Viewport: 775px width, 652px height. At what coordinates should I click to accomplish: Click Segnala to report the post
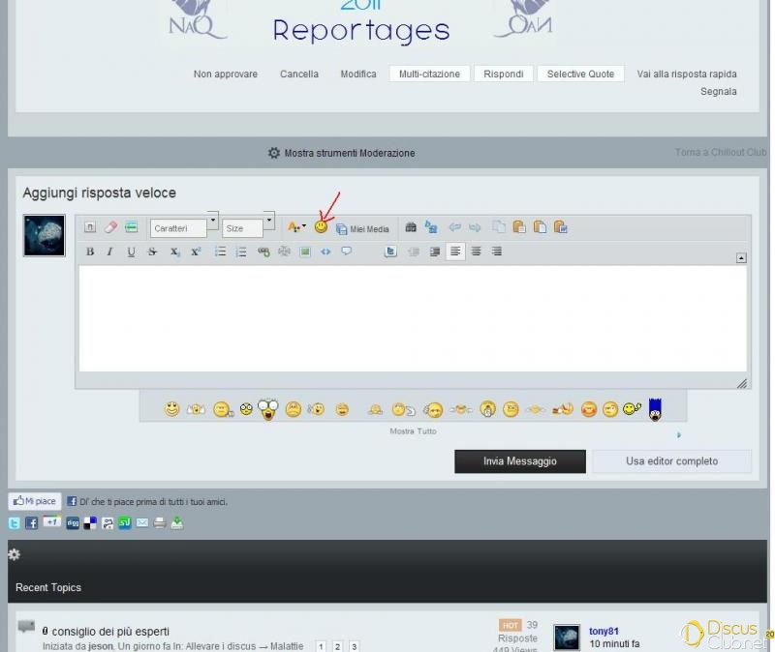tap(718, 91)
